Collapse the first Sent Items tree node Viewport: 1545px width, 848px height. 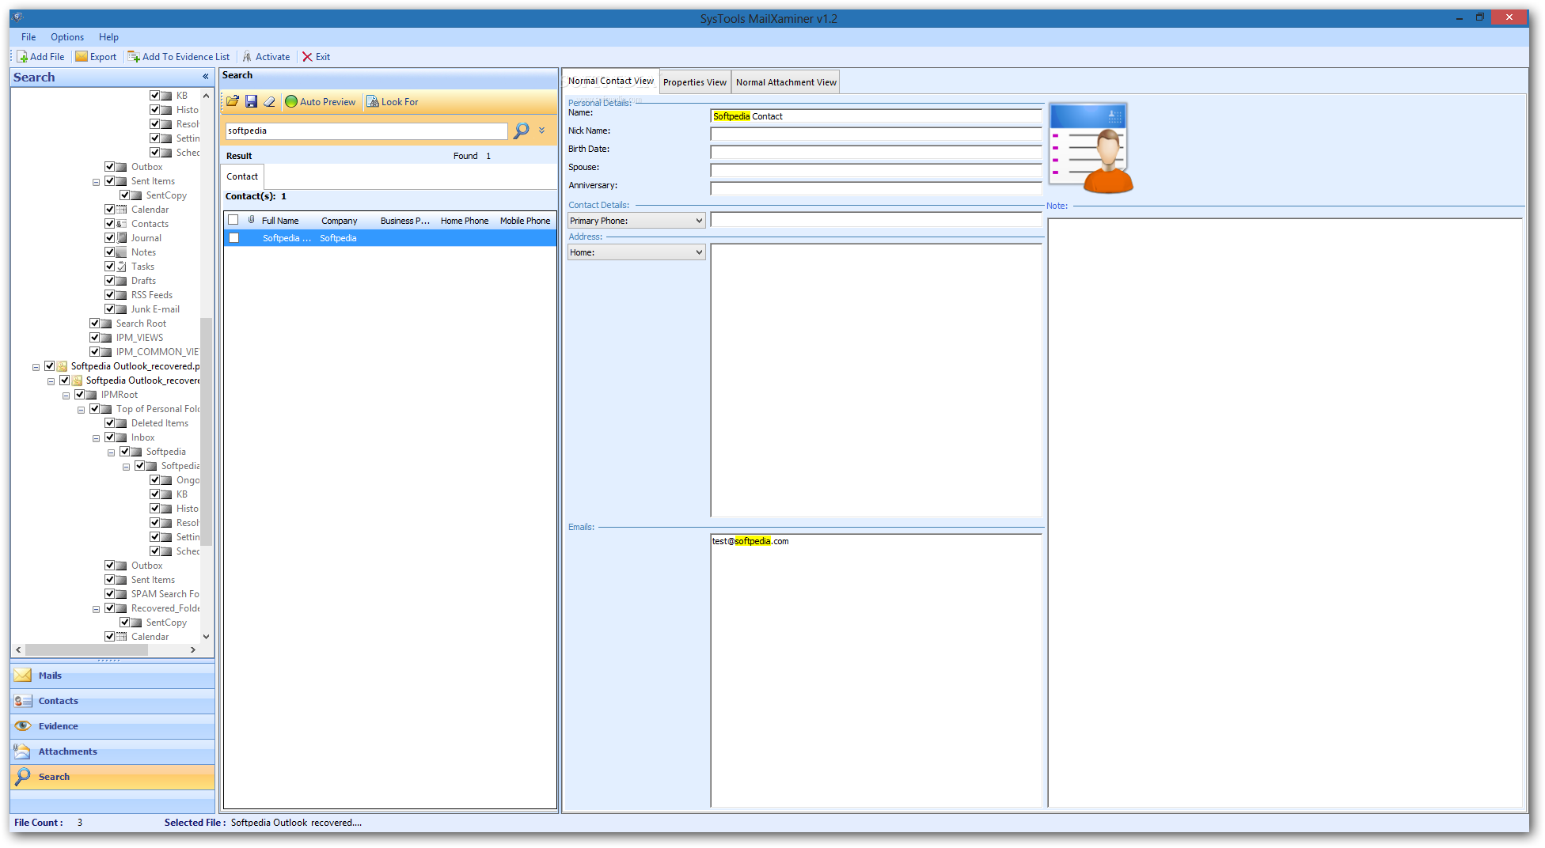96,182
